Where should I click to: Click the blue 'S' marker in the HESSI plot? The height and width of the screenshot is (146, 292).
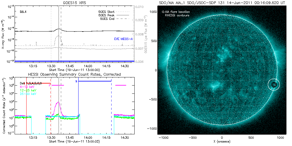click(77, 81)
